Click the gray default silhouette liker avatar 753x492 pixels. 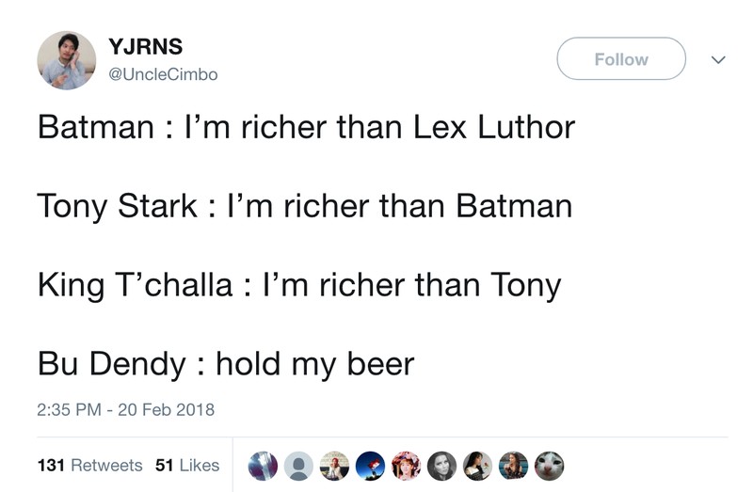(299, 465)
